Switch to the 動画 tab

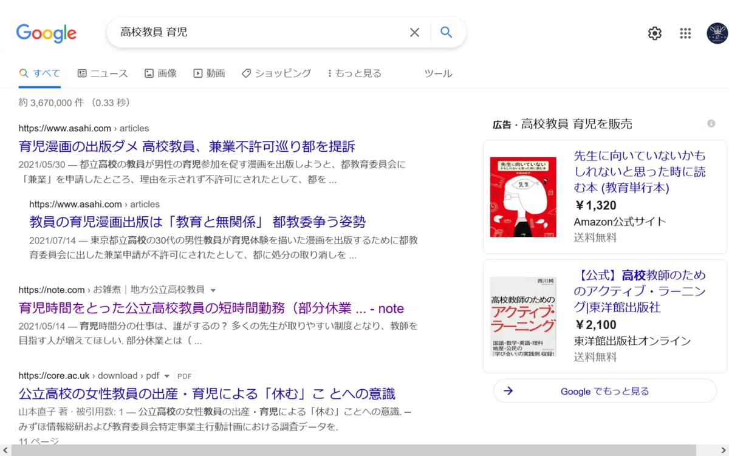tap(209, 73)
